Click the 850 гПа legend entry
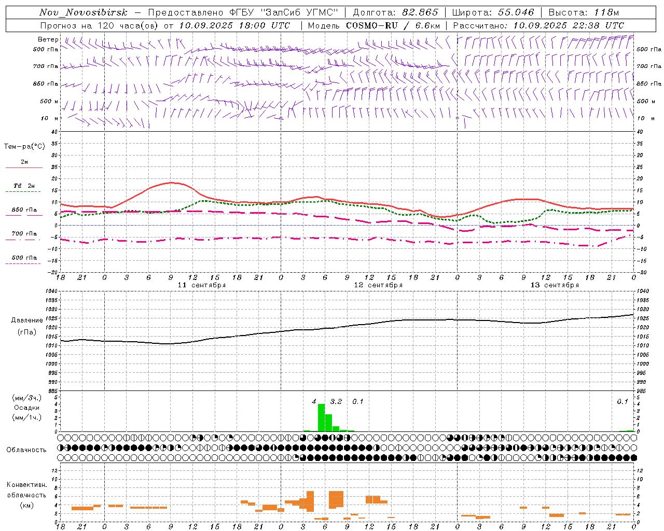The height and width of the screenshot is (531, 664). click(x=24, y=212)
